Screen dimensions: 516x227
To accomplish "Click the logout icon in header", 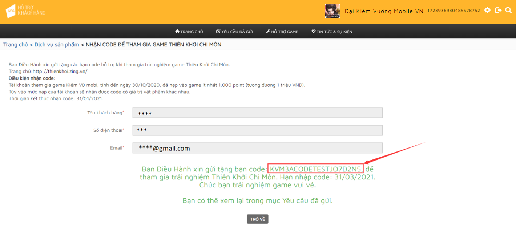I will pos(498,10).
